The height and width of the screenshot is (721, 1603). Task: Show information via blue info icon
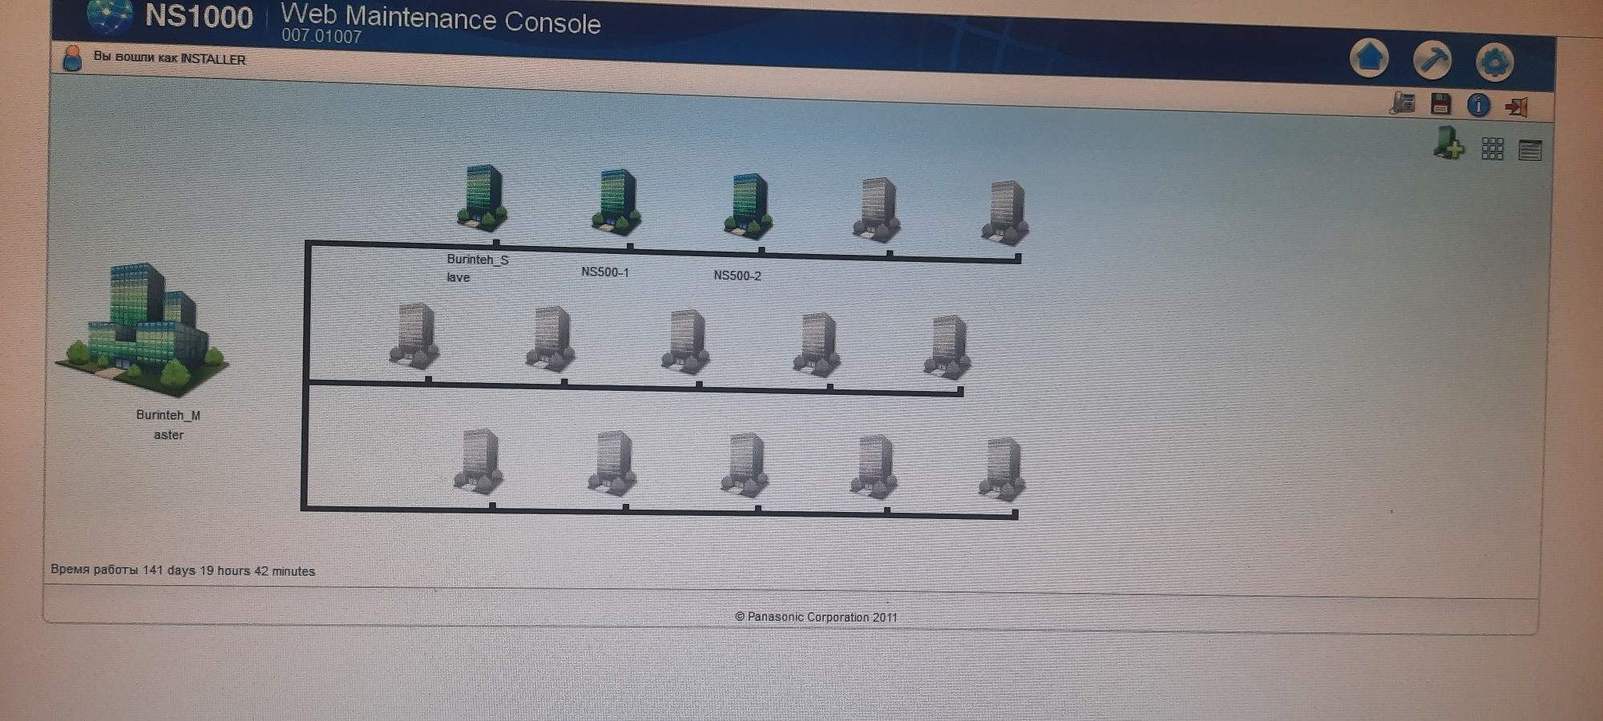coord(1479,105)
